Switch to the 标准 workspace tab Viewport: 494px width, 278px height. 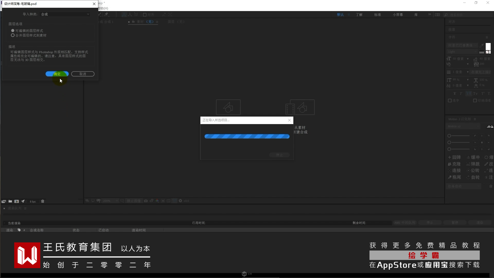point(377,15)
